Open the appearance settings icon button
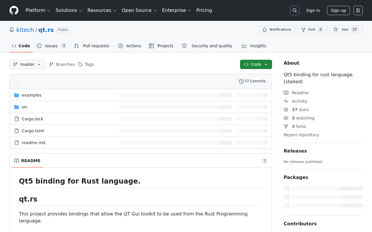Viewport: 372px width, 232px height. click(x=358, y=10)
